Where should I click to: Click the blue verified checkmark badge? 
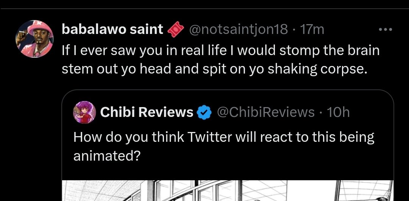coord(204,112)
